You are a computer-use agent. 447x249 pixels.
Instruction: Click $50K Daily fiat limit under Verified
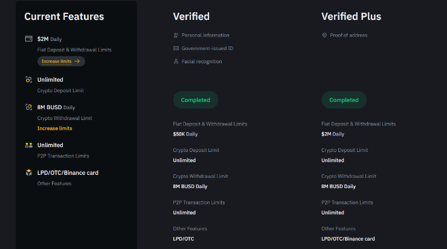pyautogui.click(x=185, y=134)
